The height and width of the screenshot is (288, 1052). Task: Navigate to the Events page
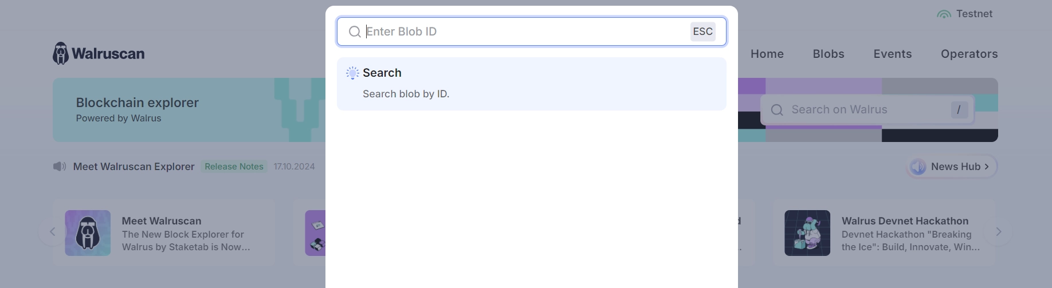coord(892,54)
